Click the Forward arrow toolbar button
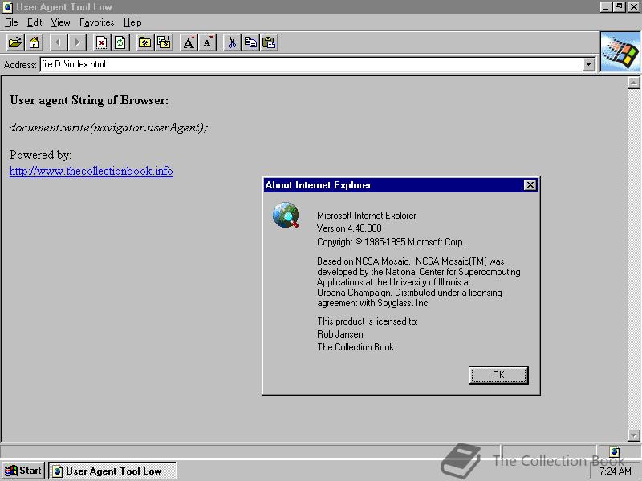Viewport: 642px width, 481px height. point(77,42)
